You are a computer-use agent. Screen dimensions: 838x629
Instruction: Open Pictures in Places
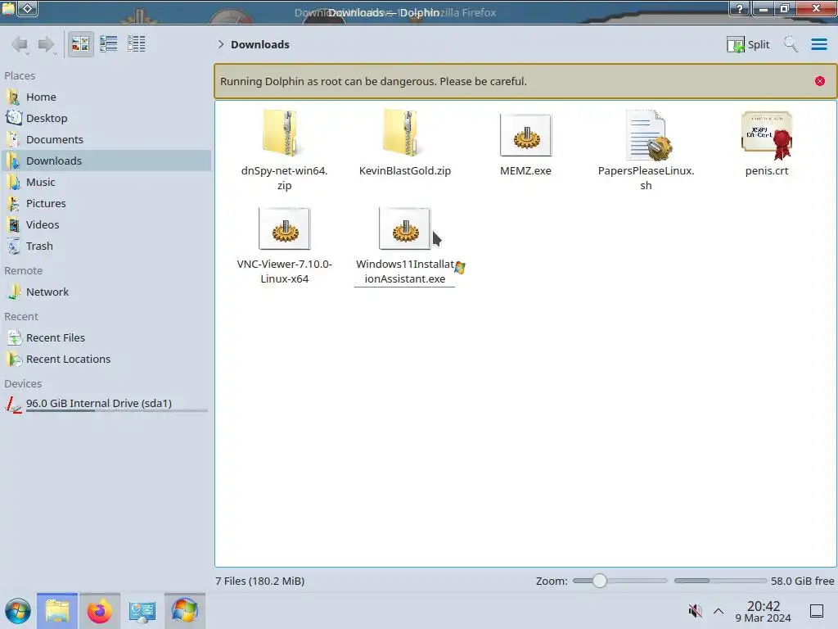[x=106, y=204]
